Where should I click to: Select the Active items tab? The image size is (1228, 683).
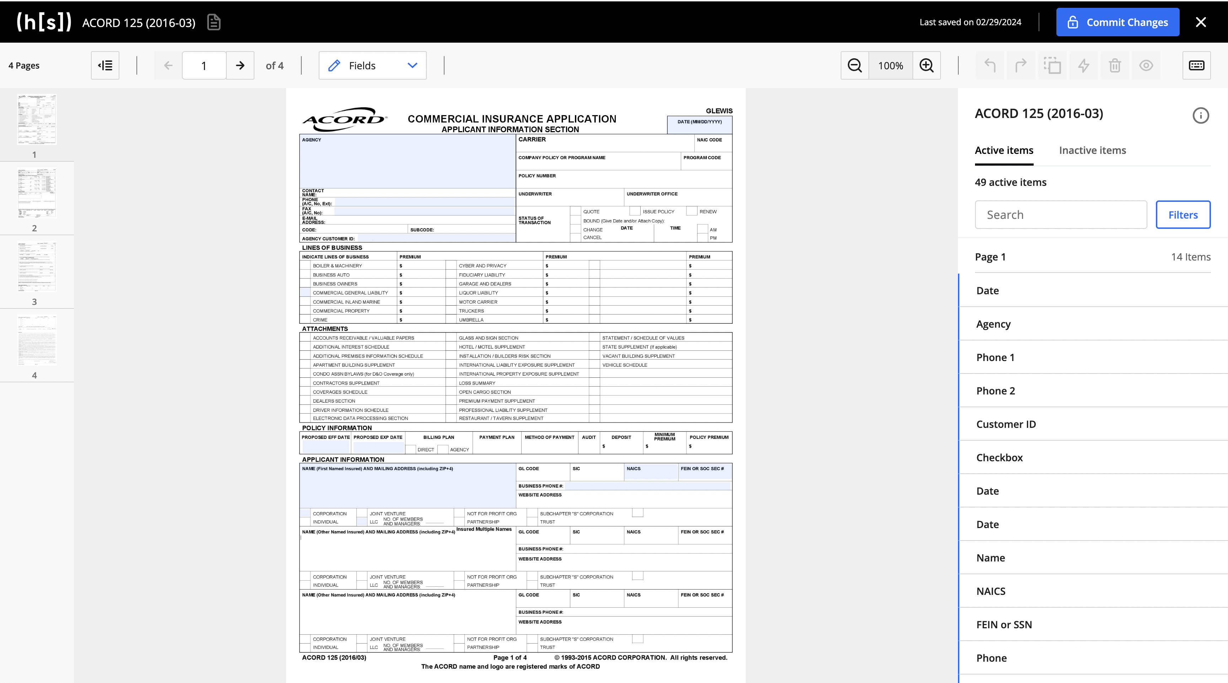click(1003, 151)
